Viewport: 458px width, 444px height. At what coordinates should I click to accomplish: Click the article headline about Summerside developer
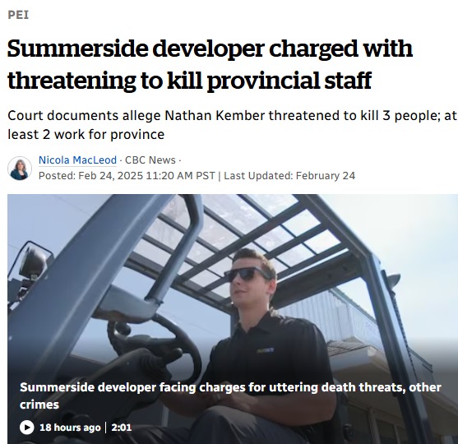[x=210, y=64]
